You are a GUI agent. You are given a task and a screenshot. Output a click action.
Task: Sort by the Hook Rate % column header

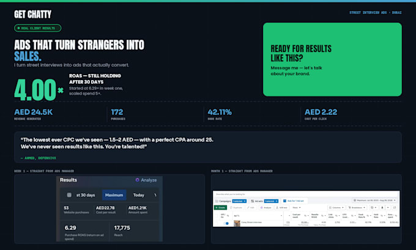(x=362, y=216)
